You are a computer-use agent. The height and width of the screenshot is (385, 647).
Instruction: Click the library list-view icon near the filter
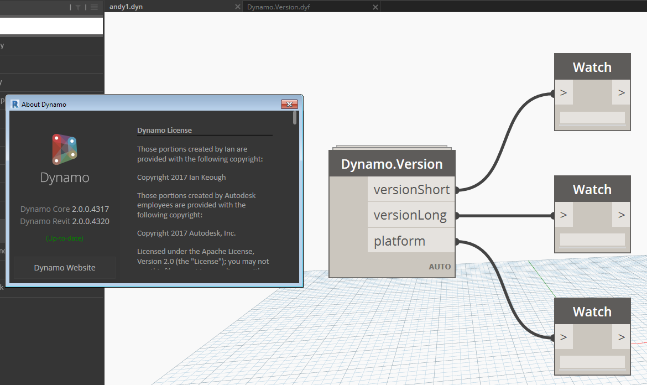tap(94, 7)
